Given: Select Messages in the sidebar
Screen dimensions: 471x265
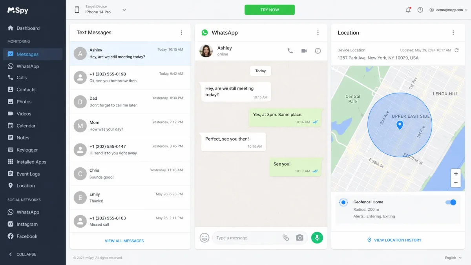Looking at the screenshot, I should [x=33, y=54].
